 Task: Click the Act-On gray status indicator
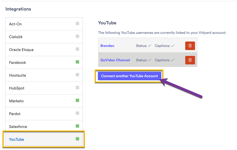pos(77,24)
